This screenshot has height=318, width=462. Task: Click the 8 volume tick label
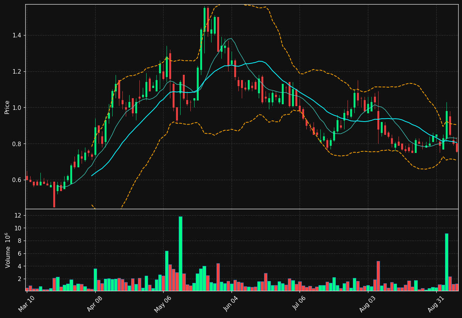tap(20, 241)
